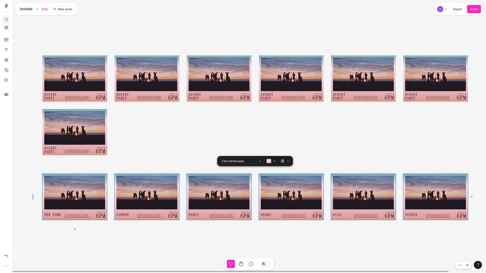Click the Untitled file name

[x=26, y=9]
